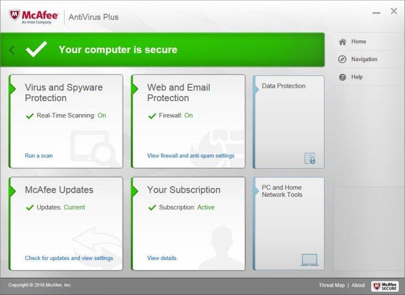405x295 pixels.
Task: Click the Updates Current status checkmark
Action: click(x=30, y=208)
